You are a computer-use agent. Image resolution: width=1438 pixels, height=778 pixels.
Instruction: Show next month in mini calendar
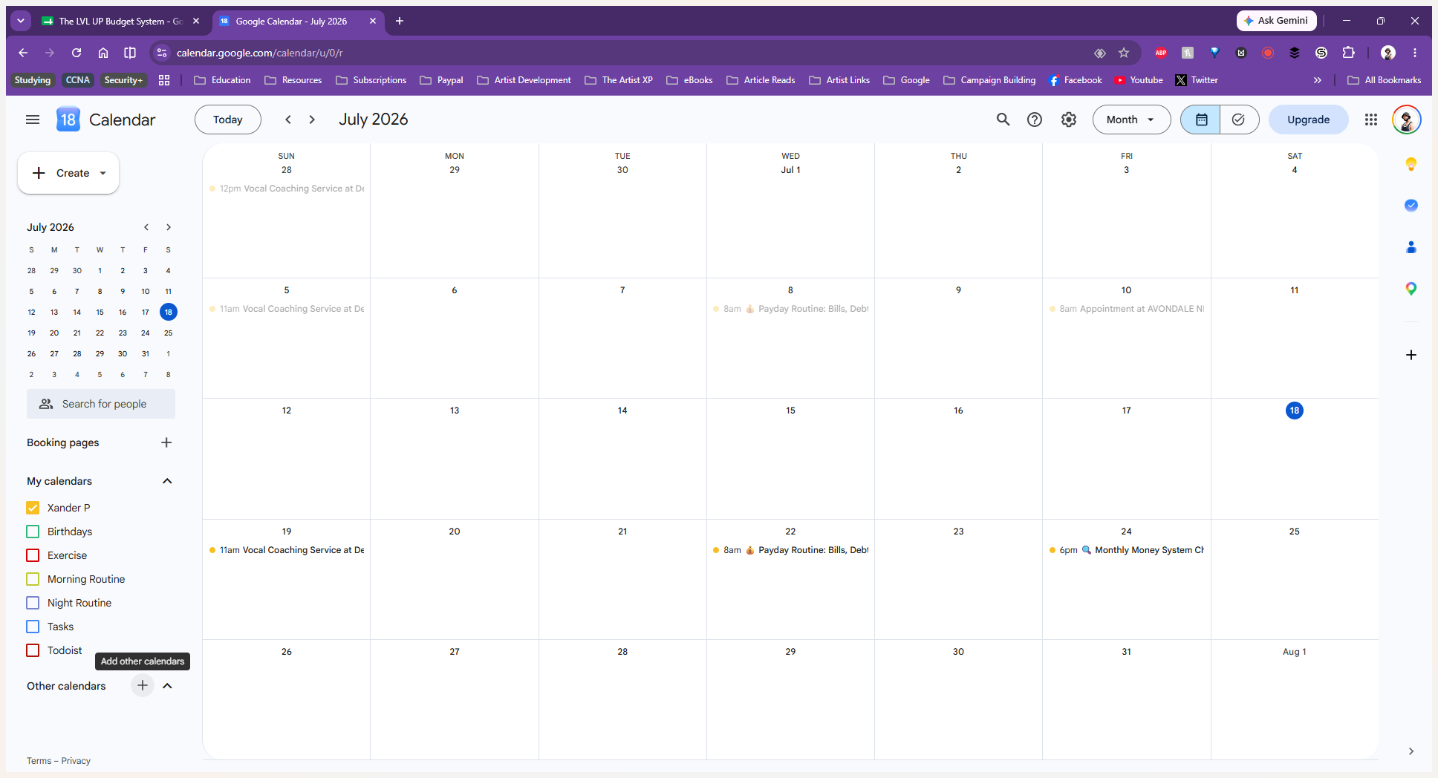pyautogui.click(x=169, y=227)
